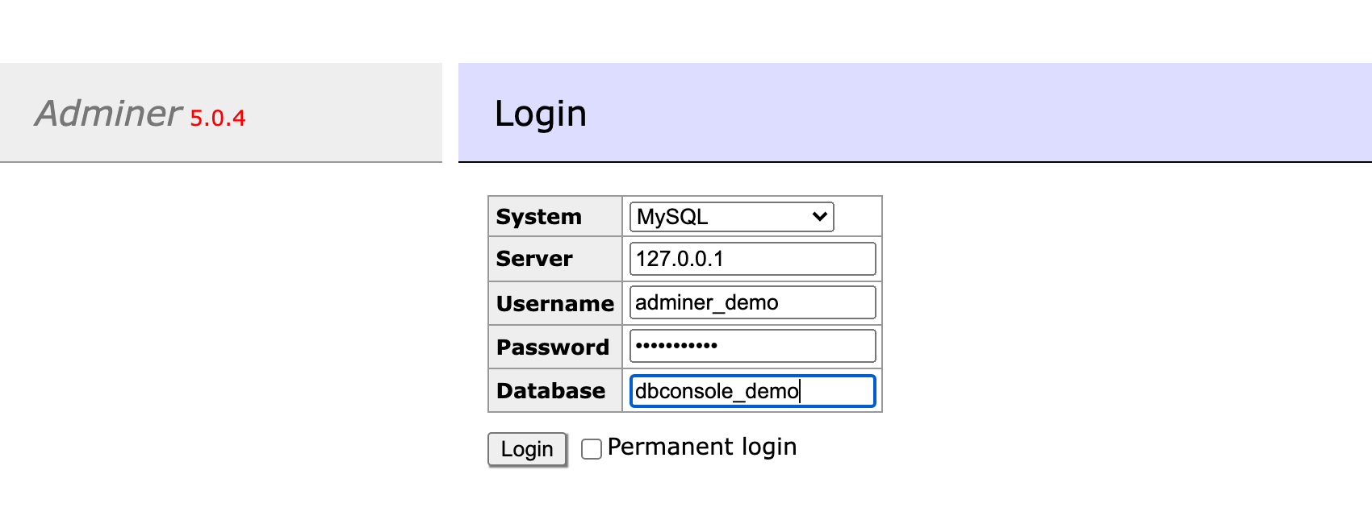
Task: Click the System row label
Action: [538, 217]
